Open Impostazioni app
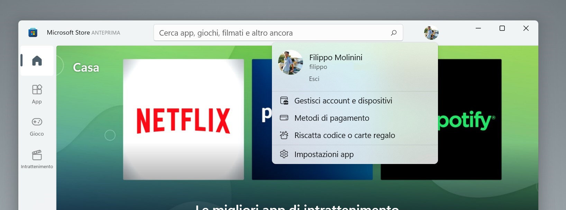The image size is (566, 210). pyautogui.click(x=355, y=154)
